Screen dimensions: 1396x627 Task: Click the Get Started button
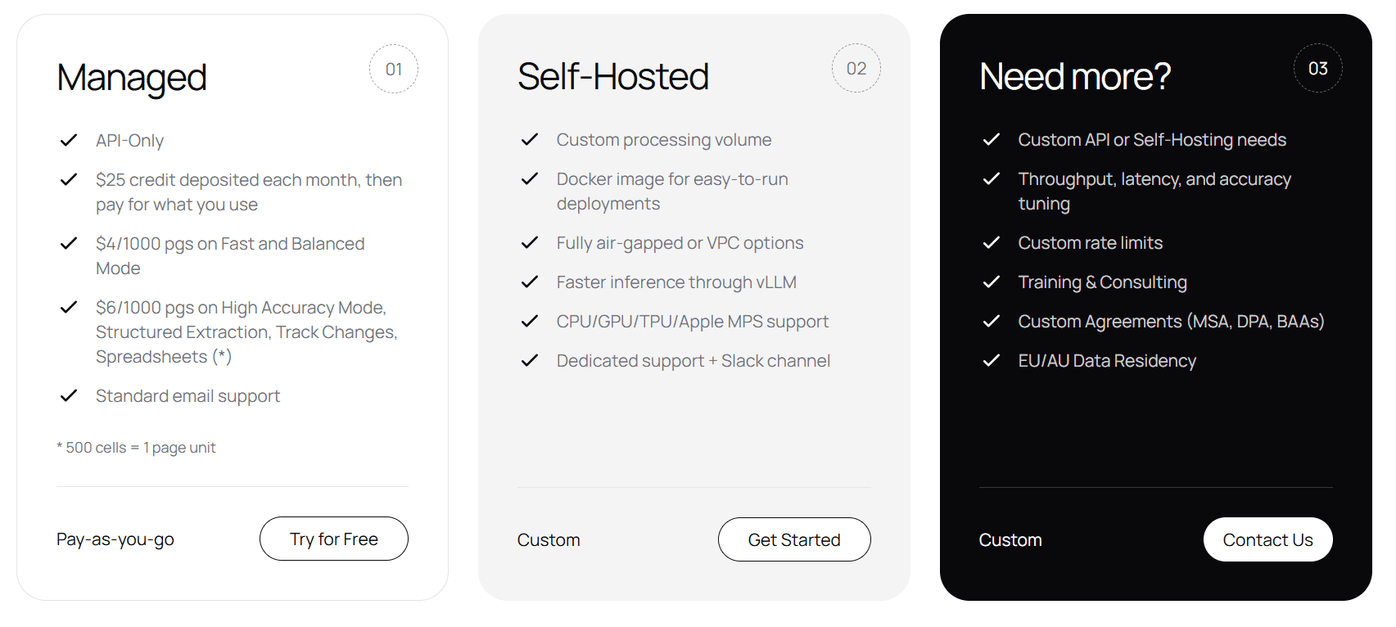tap(794, 539)
